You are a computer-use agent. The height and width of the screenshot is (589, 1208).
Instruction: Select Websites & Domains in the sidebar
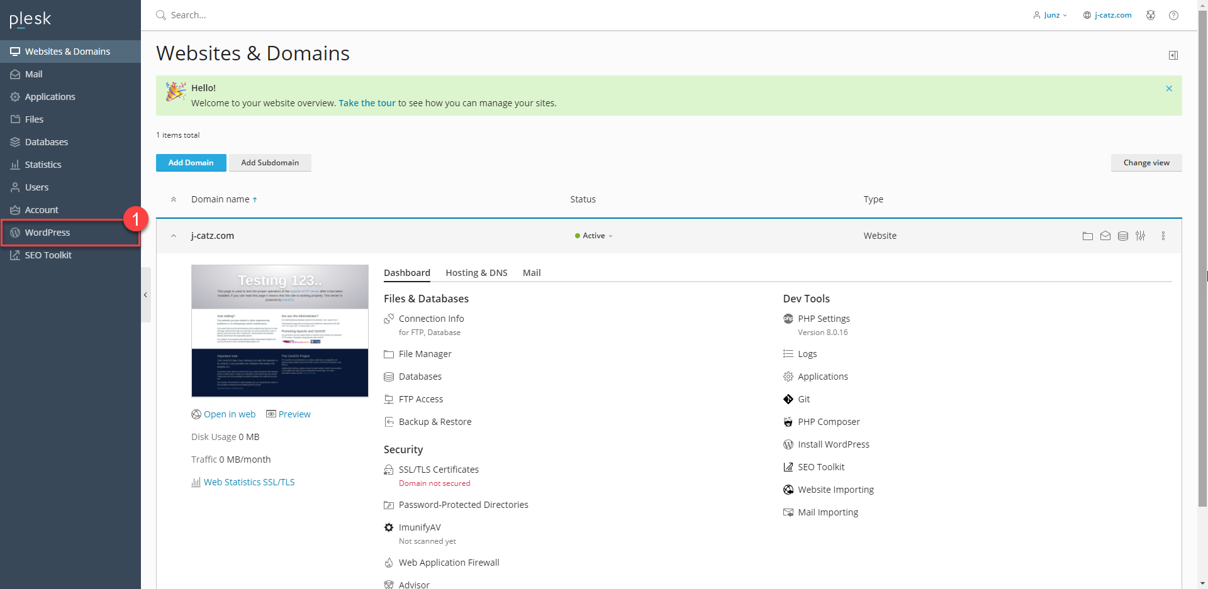coord(70,52)
